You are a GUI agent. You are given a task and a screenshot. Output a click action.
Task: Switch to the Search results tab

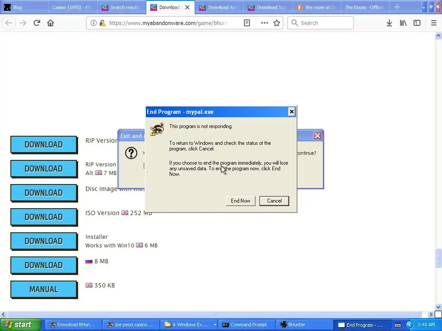[121, 7]
